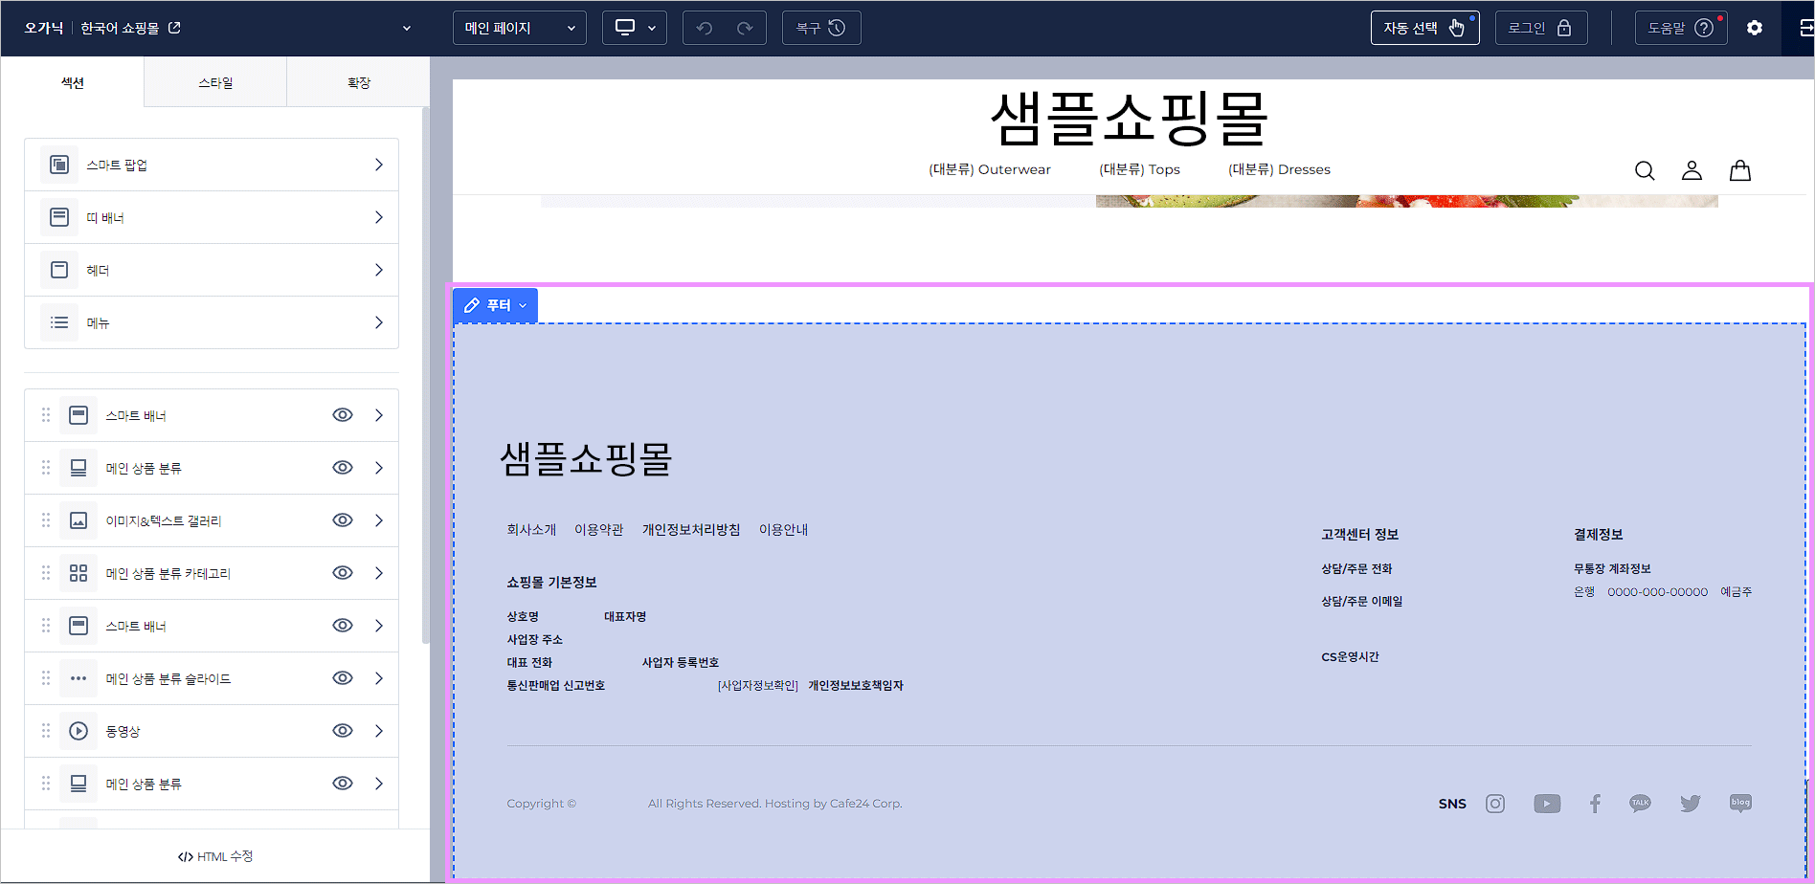
Task: Click the account icon in the preview header
Action: (x=1692, y=169)
